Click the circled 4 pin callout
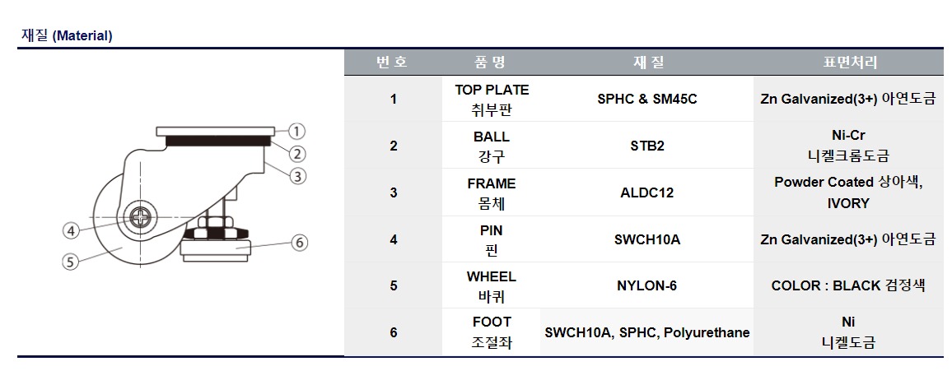The height and width of the screenshot is (371, 952). point(72,230)
